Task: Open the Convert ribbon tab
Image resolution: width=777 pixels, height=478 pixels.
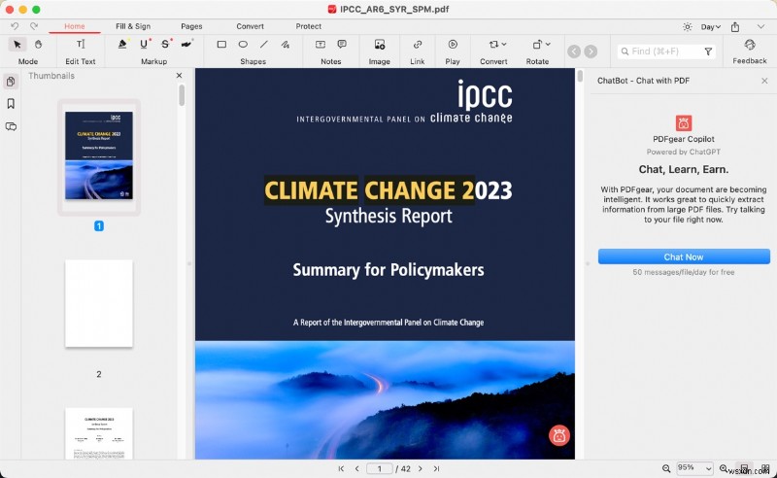Action: (x=250, y=26)
